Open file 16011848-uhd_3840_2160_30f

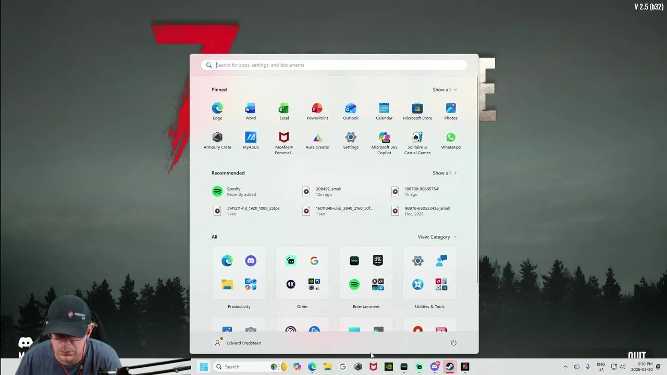click(x=339, y=210)
